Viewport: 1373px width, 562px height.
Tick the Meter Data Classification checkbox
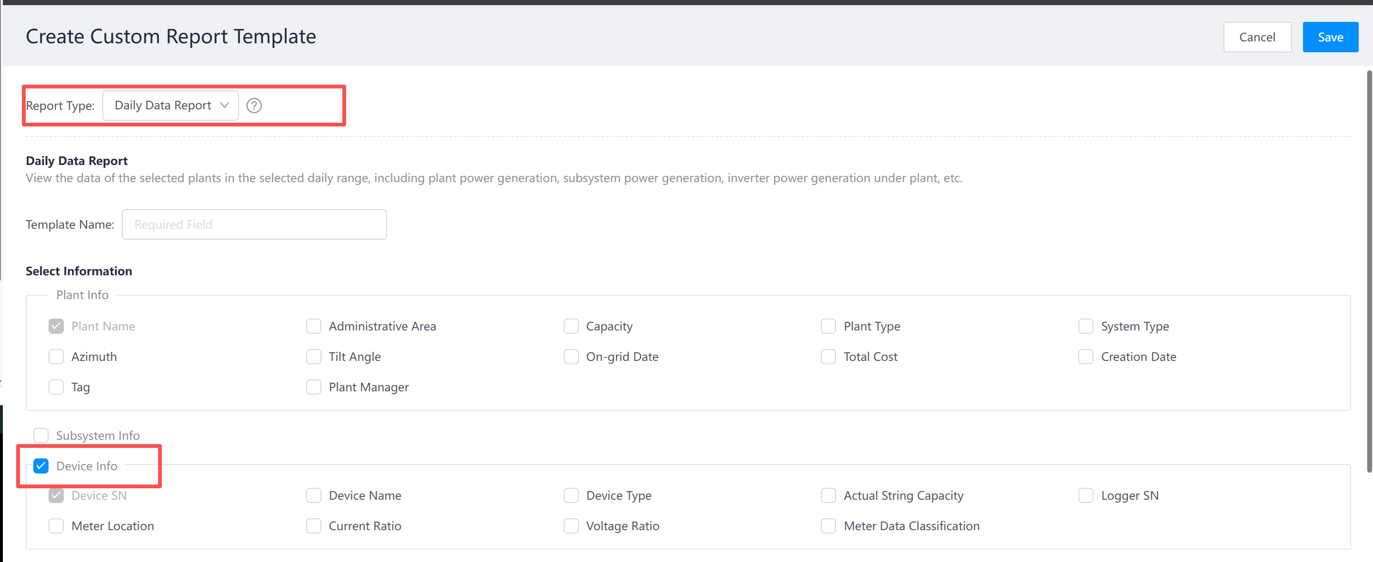[x=828, y=526]
